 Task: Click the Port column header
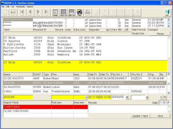tap(62, 74)
